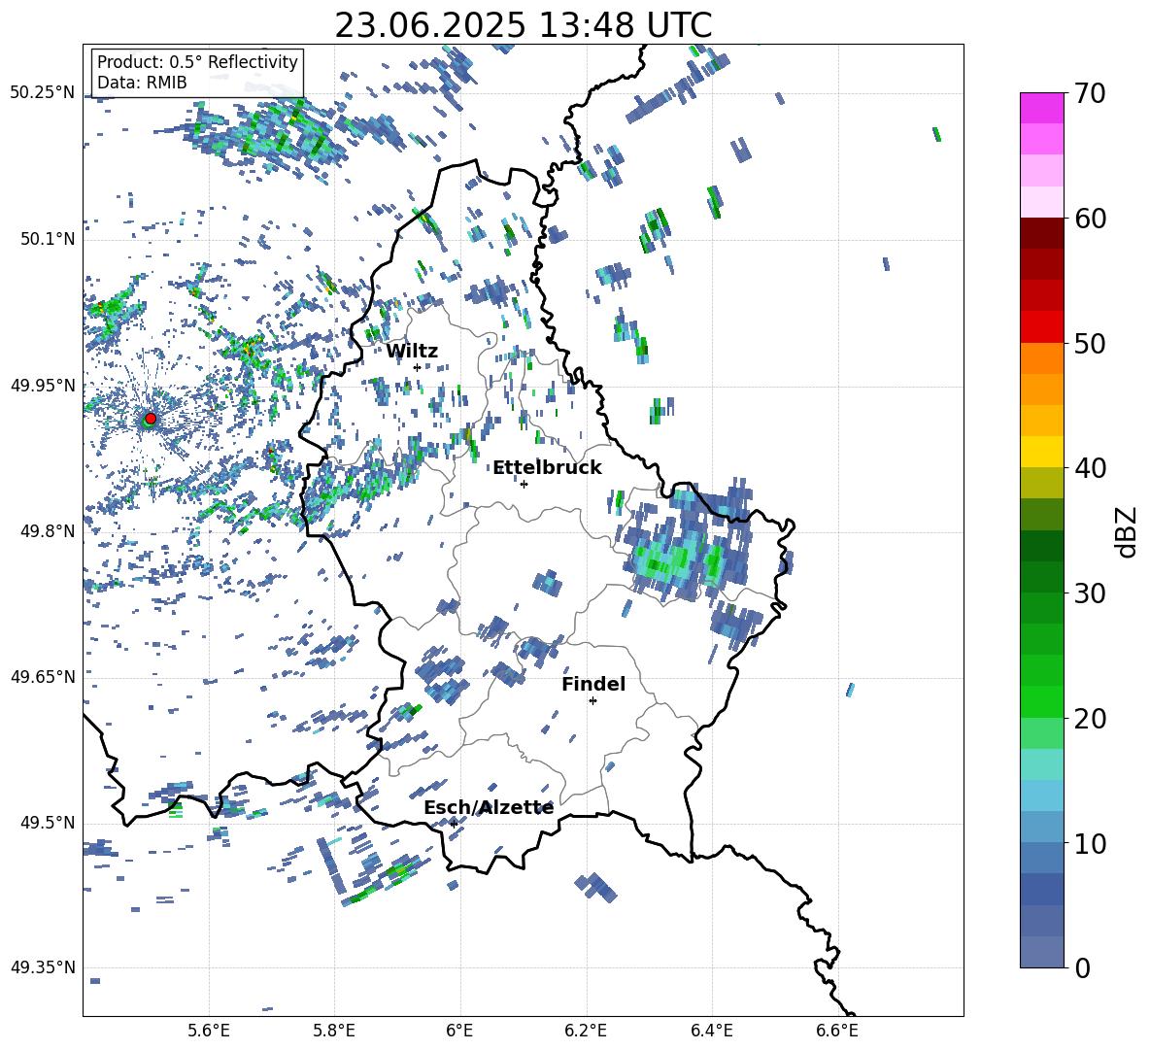Click the colorbar tick label 30

[1090, 593]
